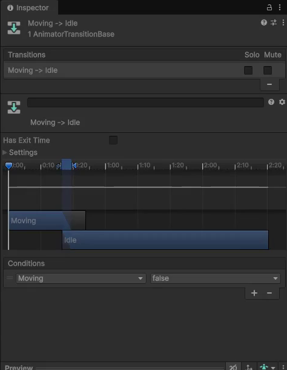
Task: Click 1 AnimatorTransitionBase subtitle text
Action: tap(71, 34)
